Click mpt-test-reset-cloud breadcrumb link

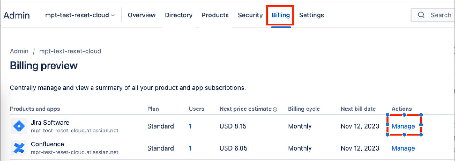coord(70,51)
